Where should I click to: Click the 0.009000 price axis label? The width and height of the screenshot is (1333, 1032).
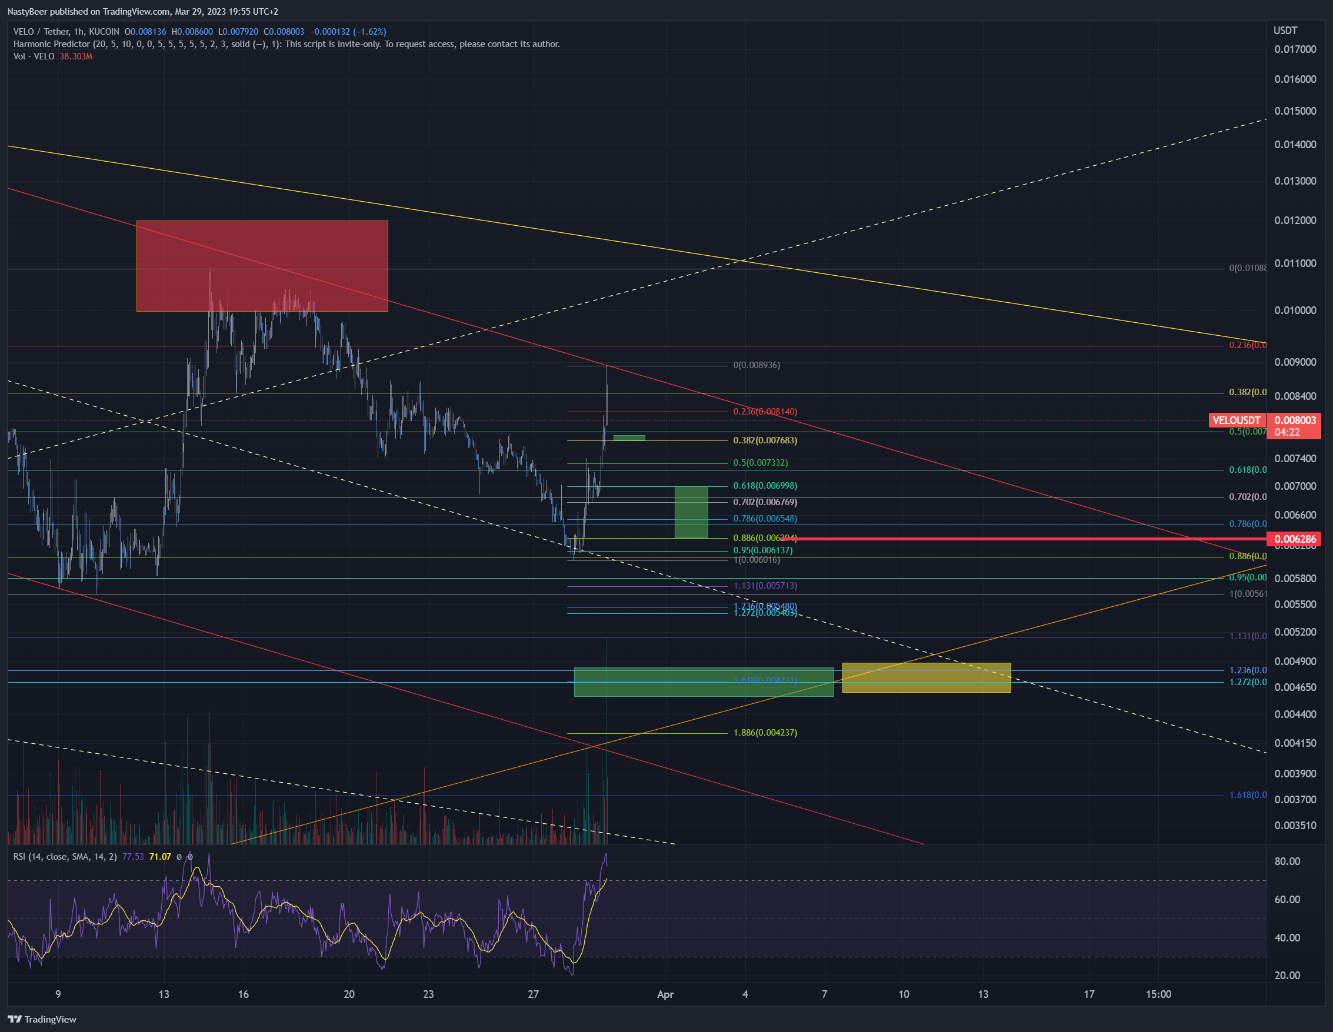tap(1295, 362)
